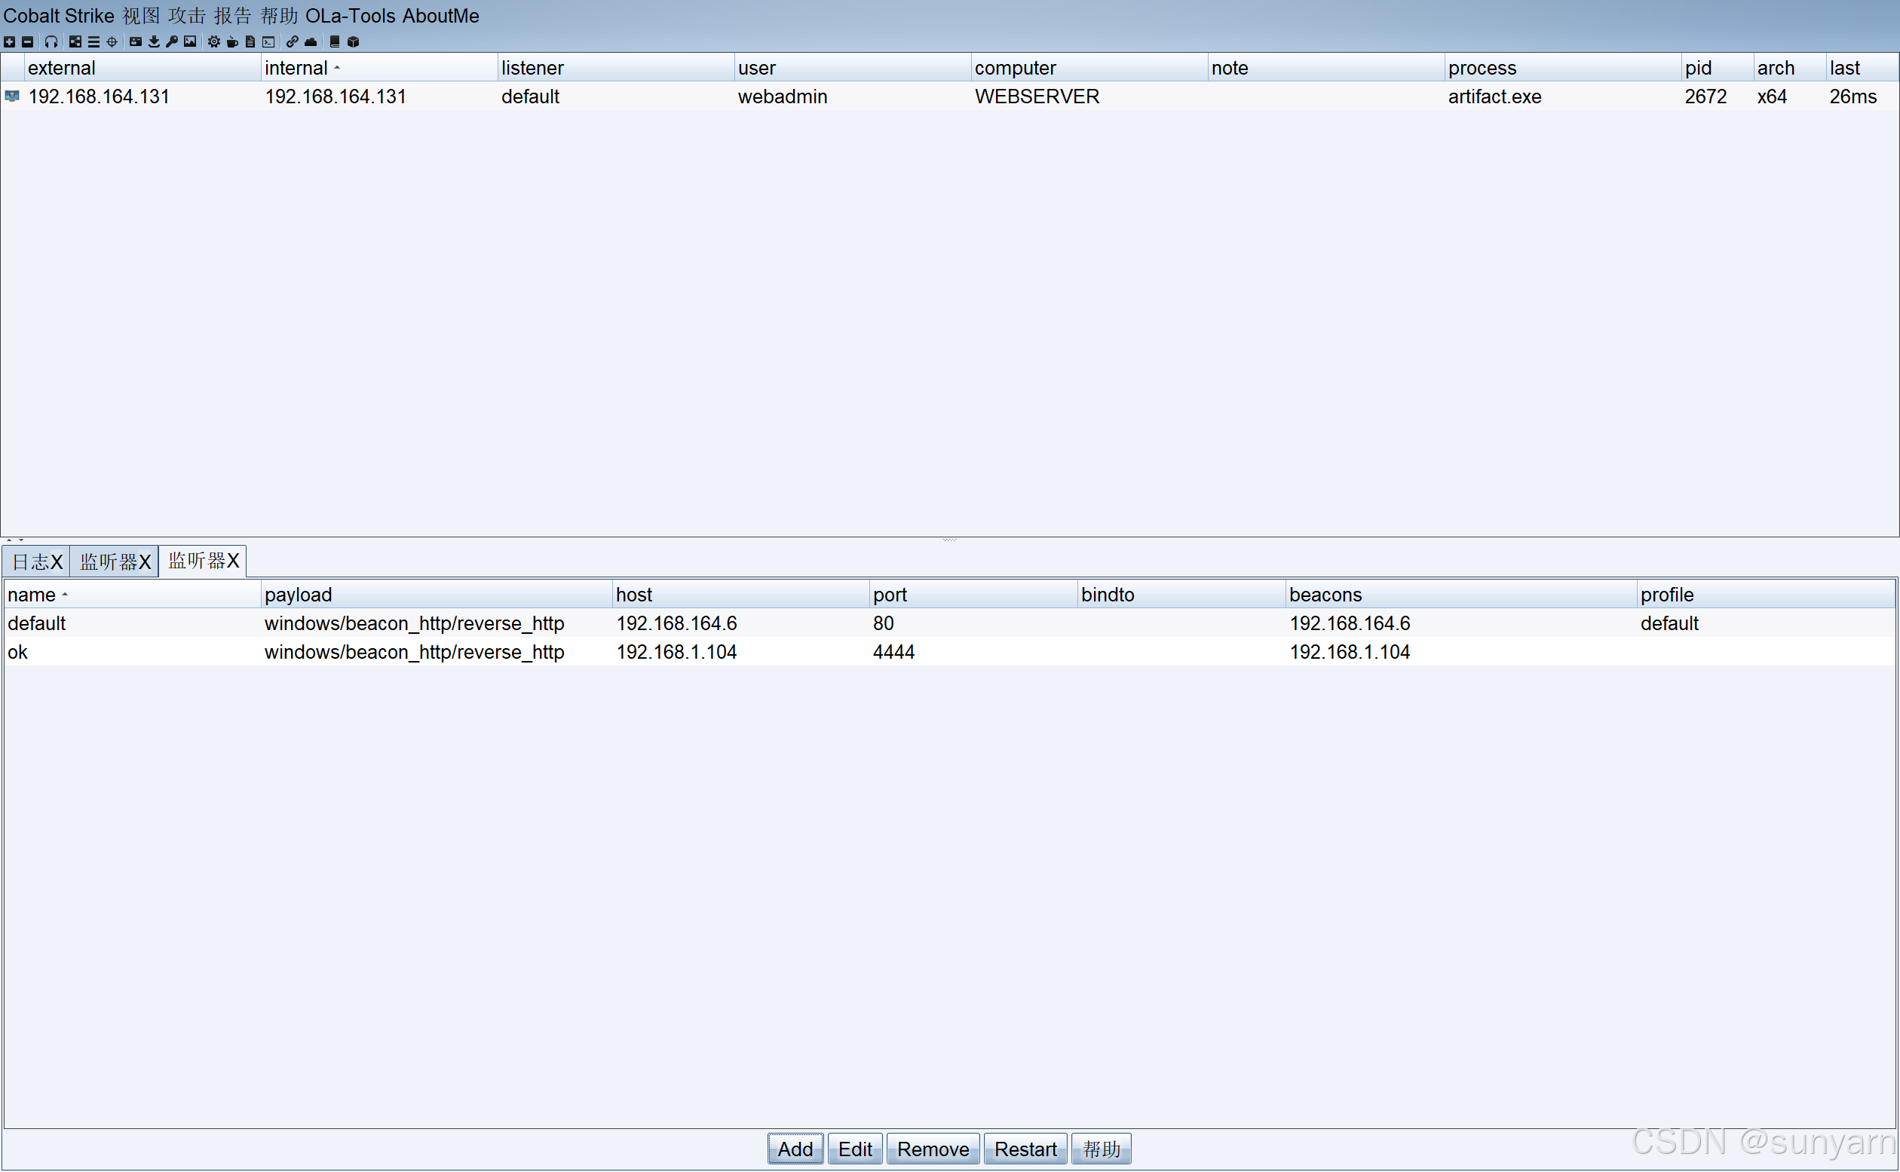Screen dimensions: 1900x1172
Task: Select the WEBSERVER beacon session row
Action: tap(775, 97)
